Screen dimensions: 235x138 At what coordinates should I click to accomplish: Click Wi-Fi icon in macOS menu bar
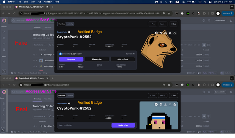tap(200, 2)
